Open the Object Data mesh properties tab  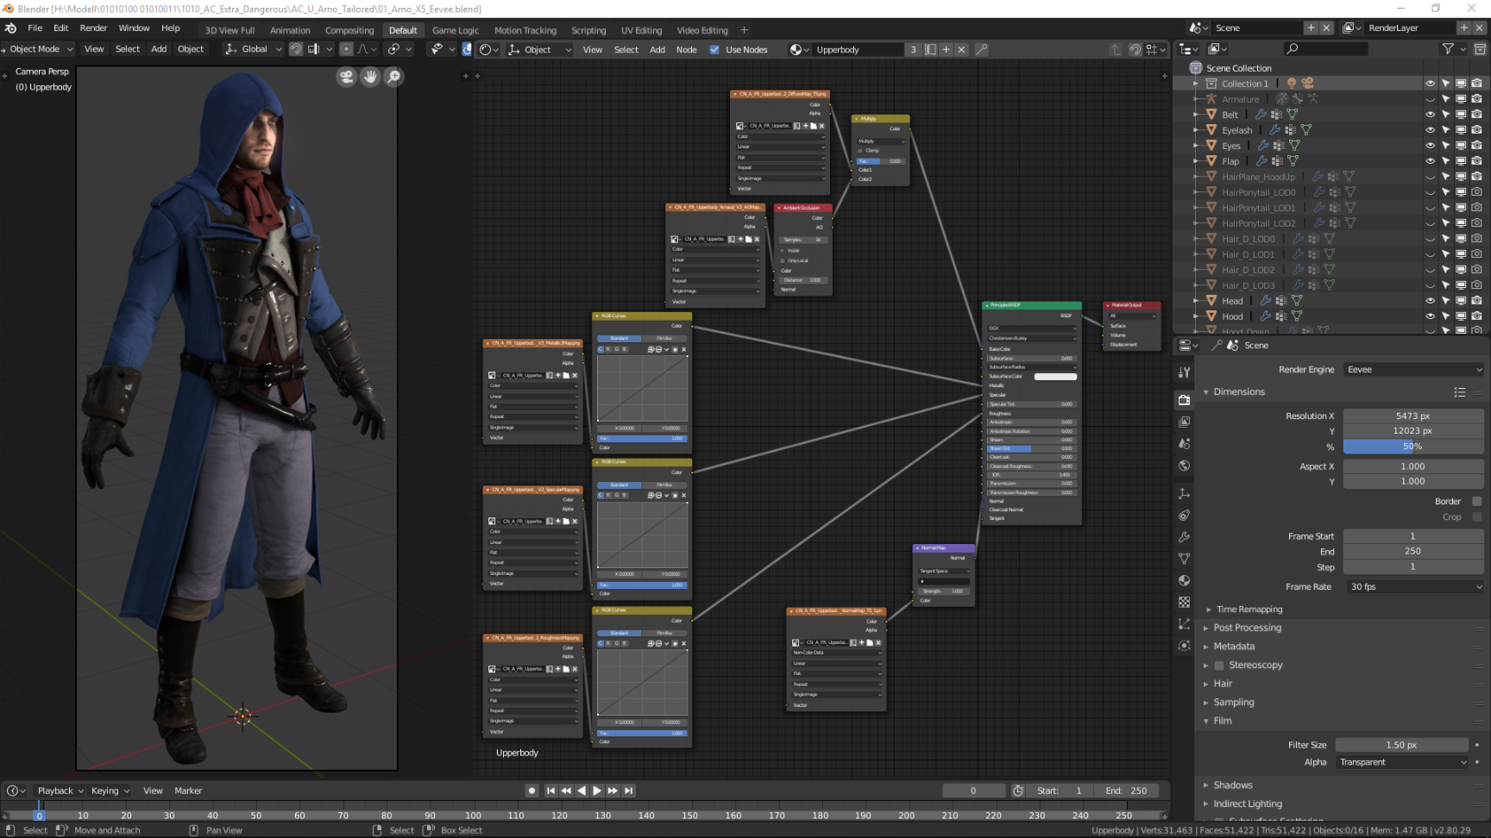click(1184, 559)
